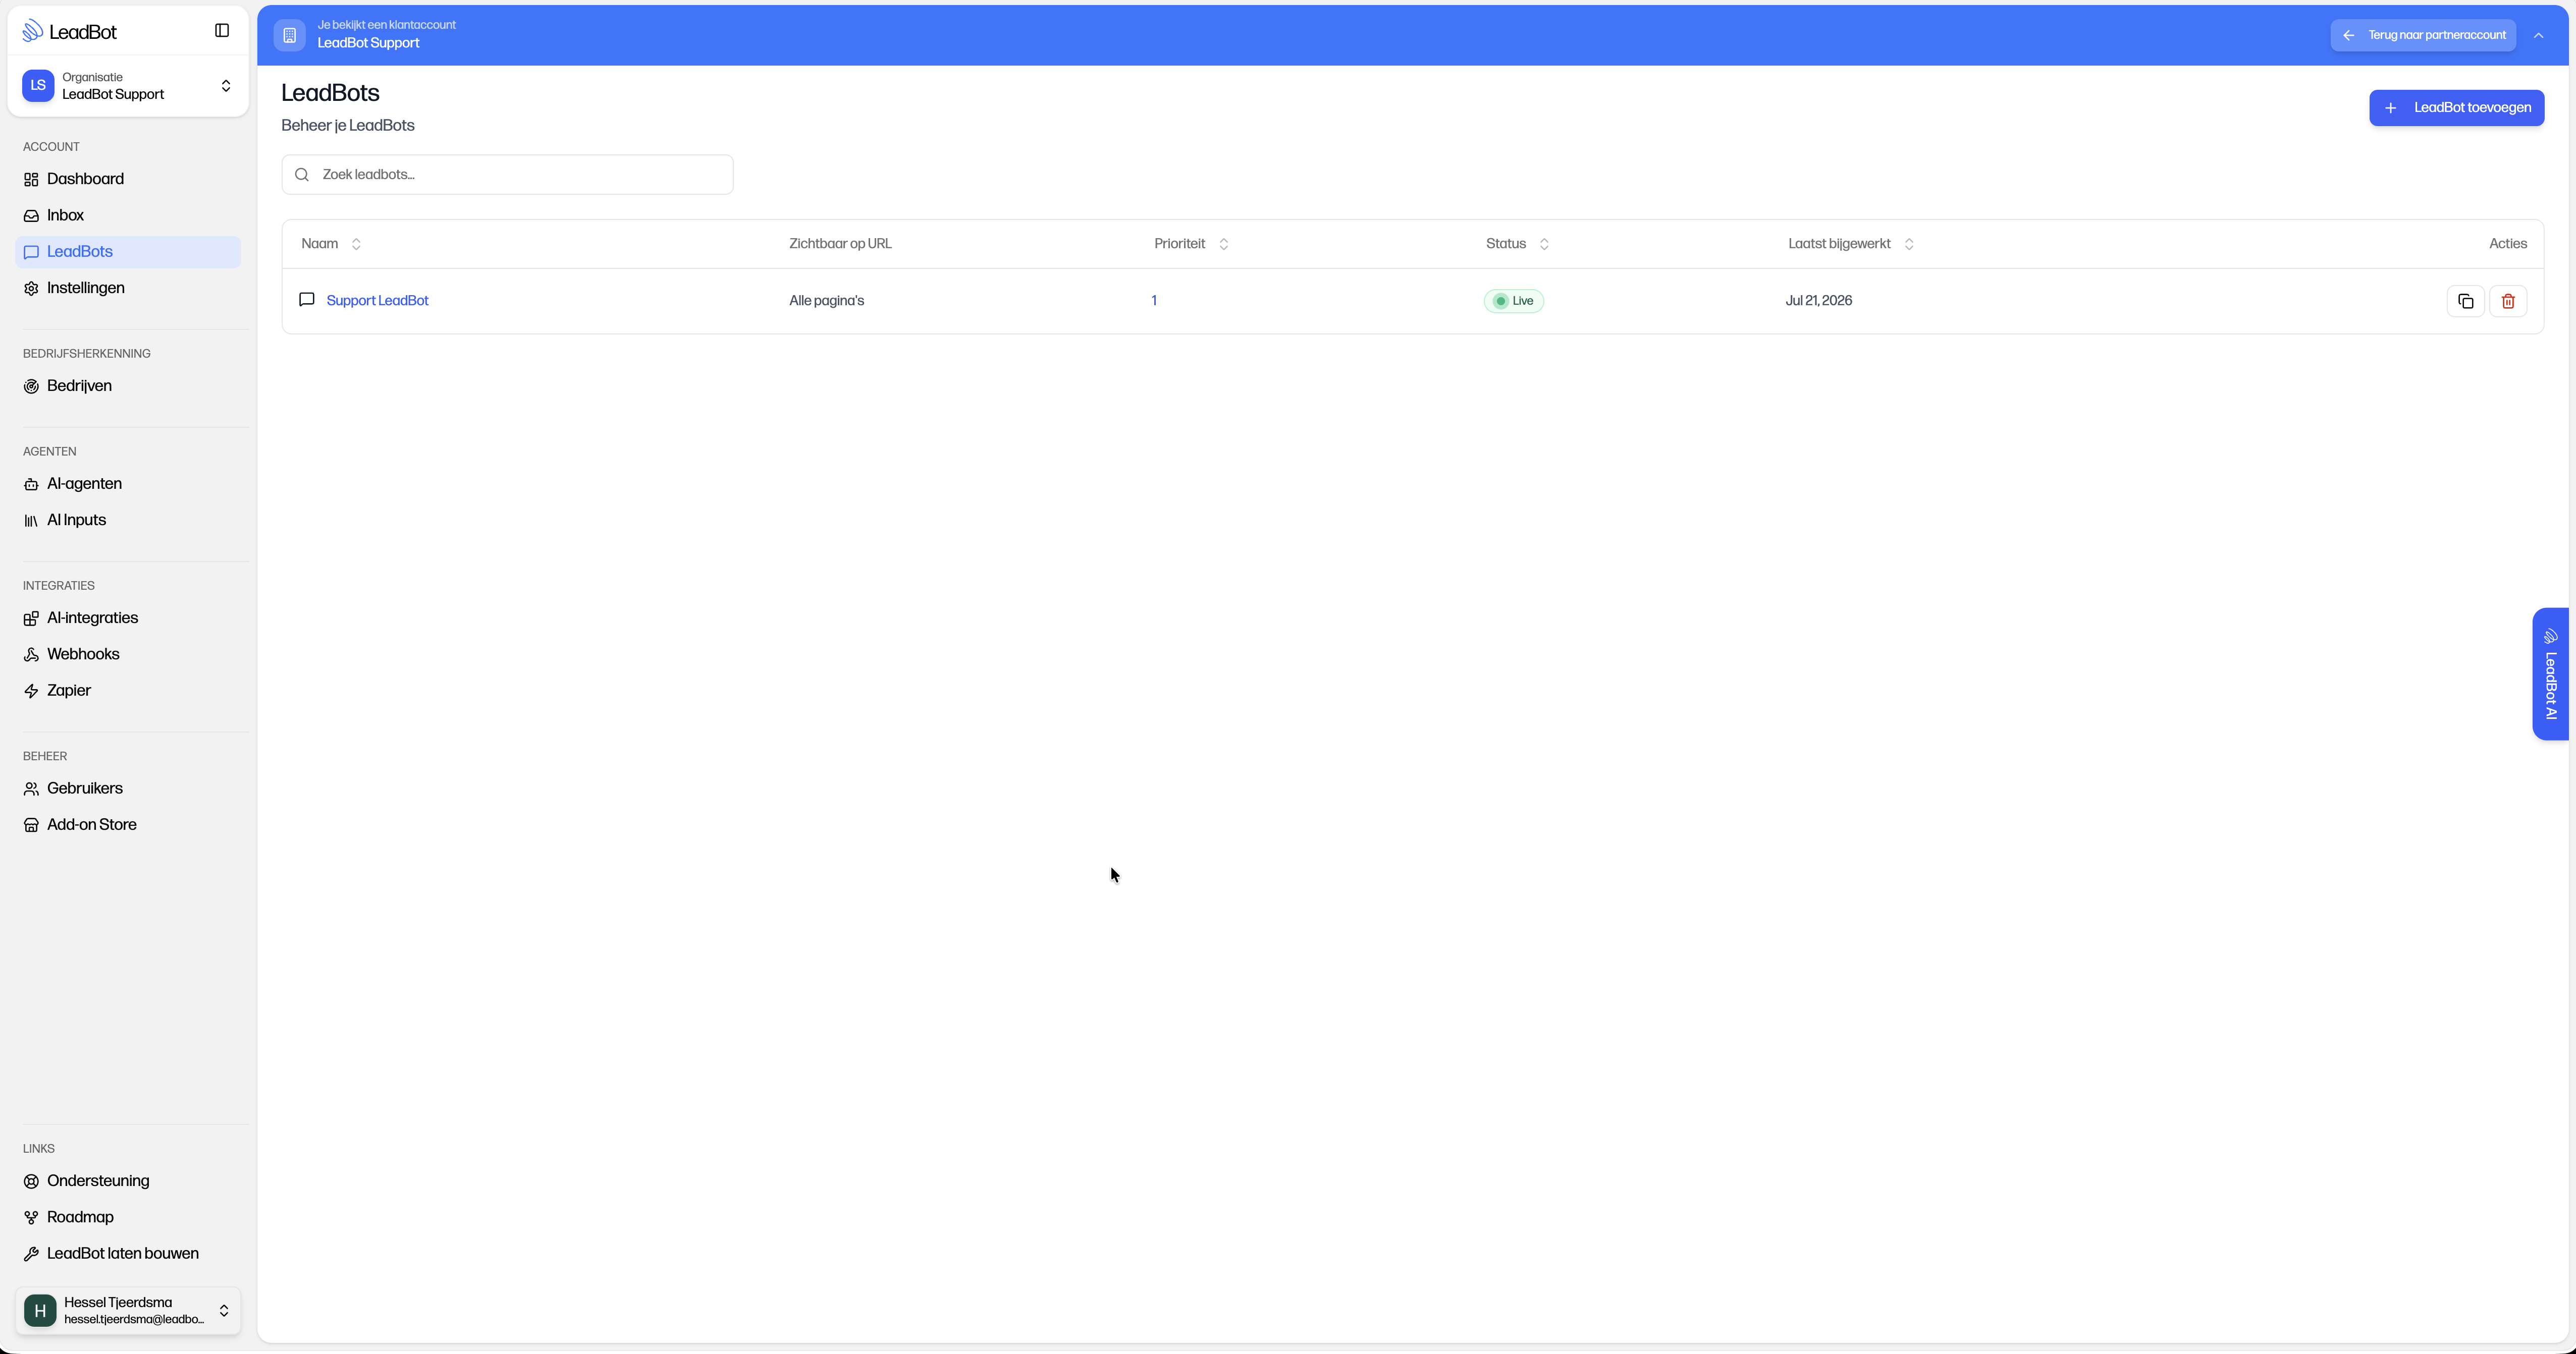Click the H user avatar
Screen dimensions: 2576x1354
point(40,1310)
